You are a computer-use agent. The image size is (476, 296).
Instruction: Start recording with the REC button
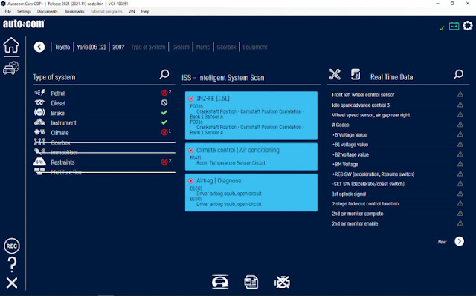[x=12, y=246]
